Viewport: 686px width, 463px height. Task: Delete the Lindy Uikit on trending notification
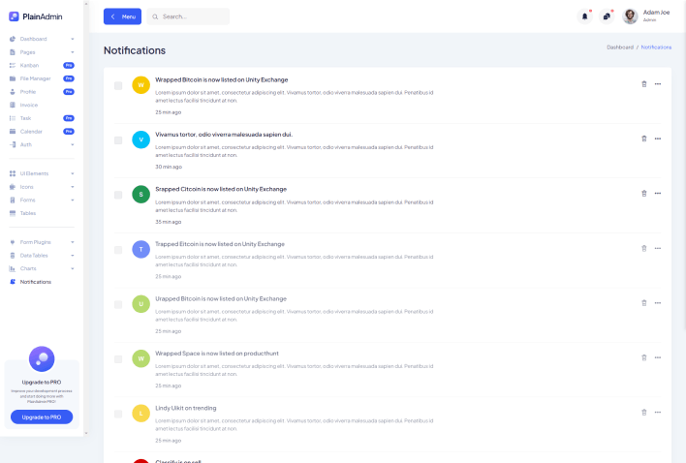[644, 413]
